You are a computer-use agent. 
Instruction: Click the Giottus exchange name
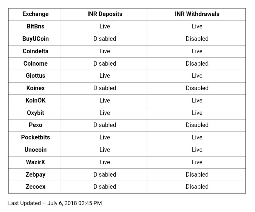[x=36, y=76]
